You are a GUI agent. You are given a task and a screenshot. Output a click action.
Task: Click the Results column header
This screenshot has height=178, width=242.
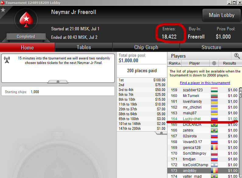click(230, 63)
